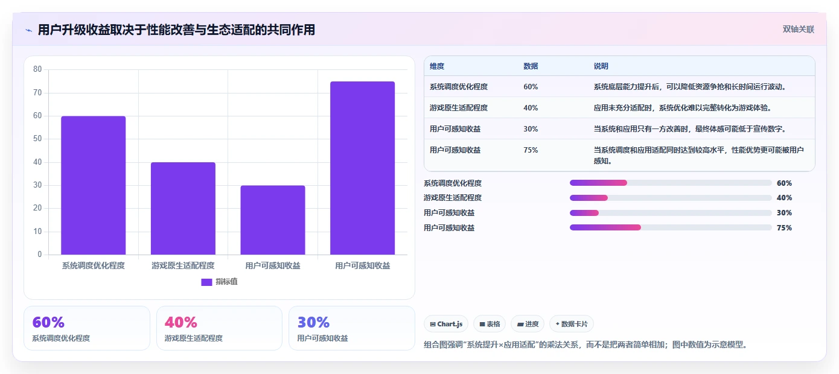Click the 双轴关联 tag in the header

799,30
